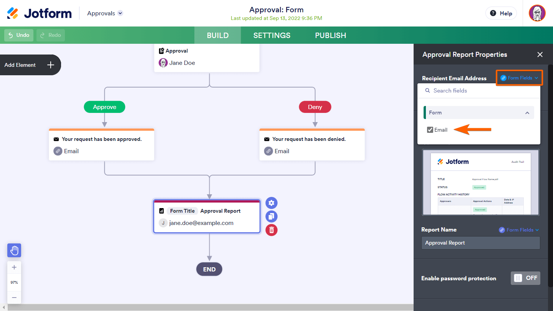The image size is (553, 311).
Task: Collapse the Form section in field list
Action: (527, 112)
